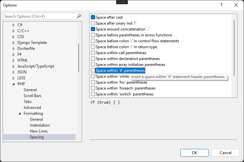Disable Space around concatenation option

pos(93,29)
